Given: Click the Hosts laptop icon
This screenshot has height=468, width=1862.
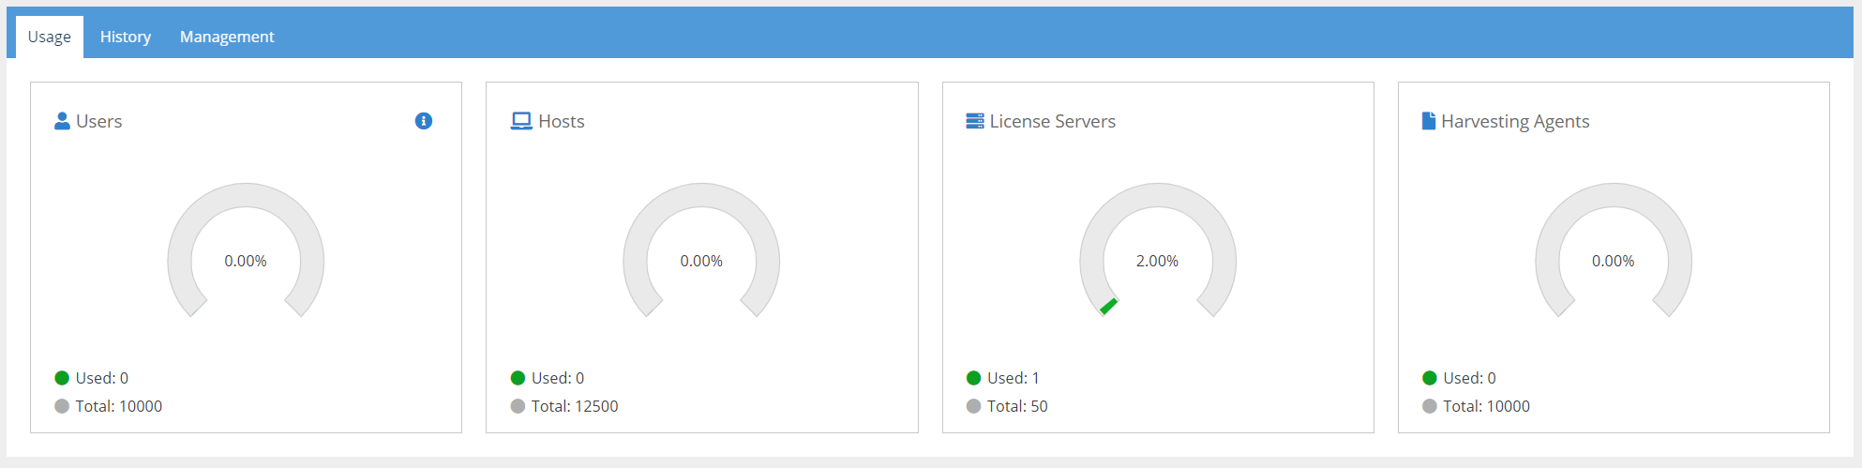Looking at the screenshot, I should 521,121.
